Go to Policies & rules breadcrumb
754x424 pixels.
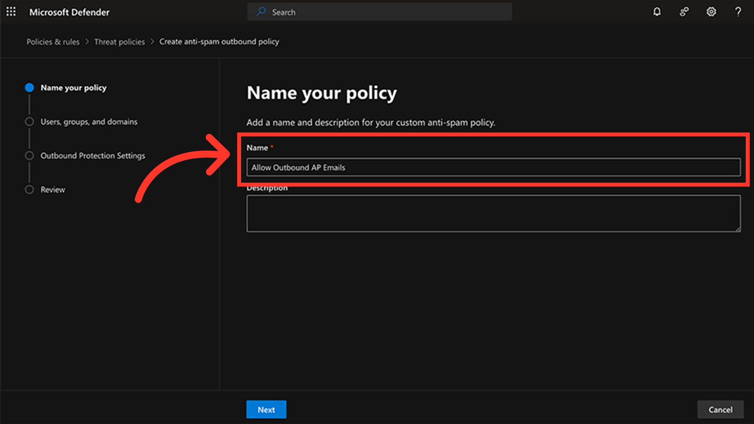[x=53, y=42]
